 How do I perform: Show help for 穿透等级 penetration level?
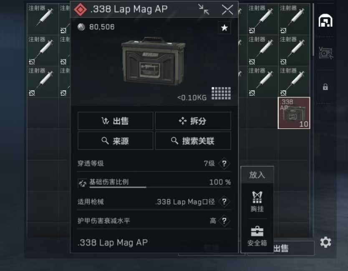pos(224,163)
